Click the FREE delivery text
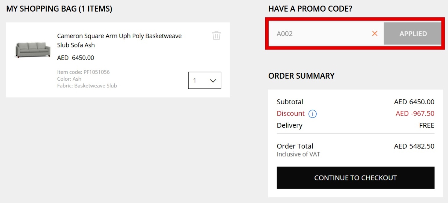Viewport: 448px width, 203px height. (x=427, y=125)
